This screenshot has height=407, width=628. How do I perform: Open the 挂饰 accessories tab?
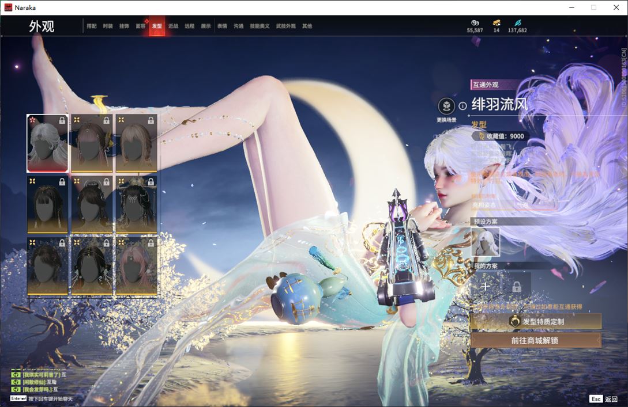click(124, 26)
